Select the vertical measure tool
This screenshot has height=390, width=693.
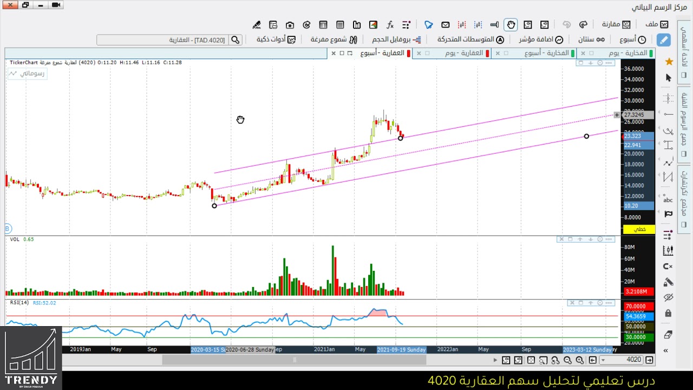[668, 145]
